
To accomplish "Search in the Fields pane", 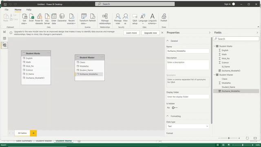I will click(236, 39).
